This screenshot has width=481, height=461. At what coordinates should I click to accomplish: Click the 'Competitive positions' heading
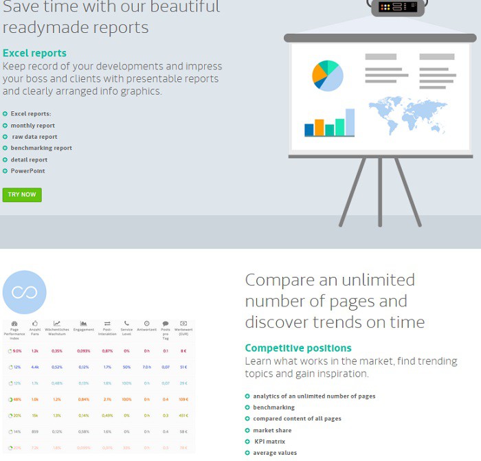298,348
